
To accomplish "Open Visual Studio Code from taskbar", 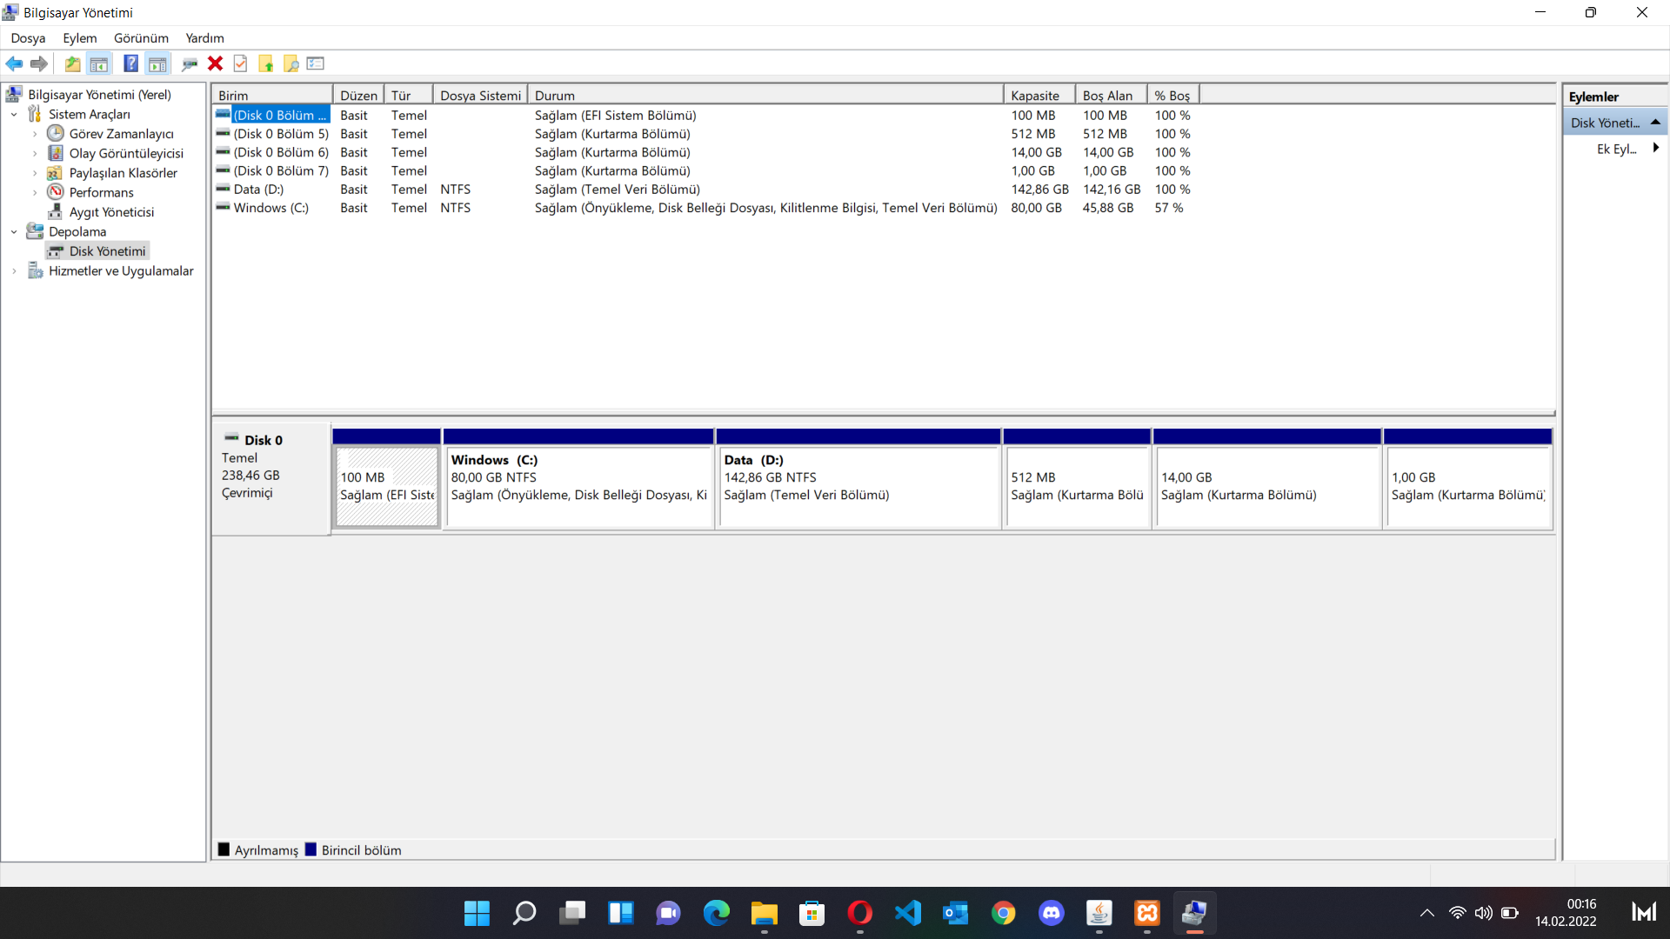I will click(x=907, y=913).
